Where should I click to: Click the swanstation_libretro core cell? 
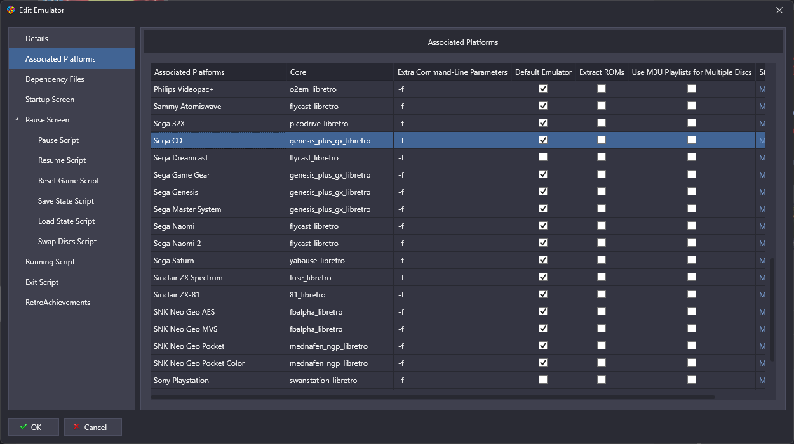click(340, 380)
